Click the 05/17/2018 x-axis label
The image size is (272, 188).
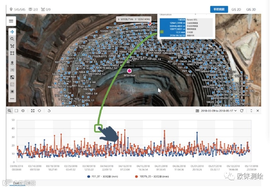point(251,168)
